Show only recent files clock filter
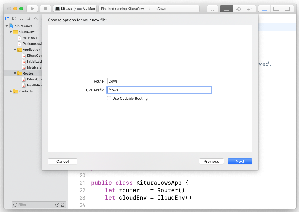The height and width of the screenshot is (212, 299). pos(57,205)
